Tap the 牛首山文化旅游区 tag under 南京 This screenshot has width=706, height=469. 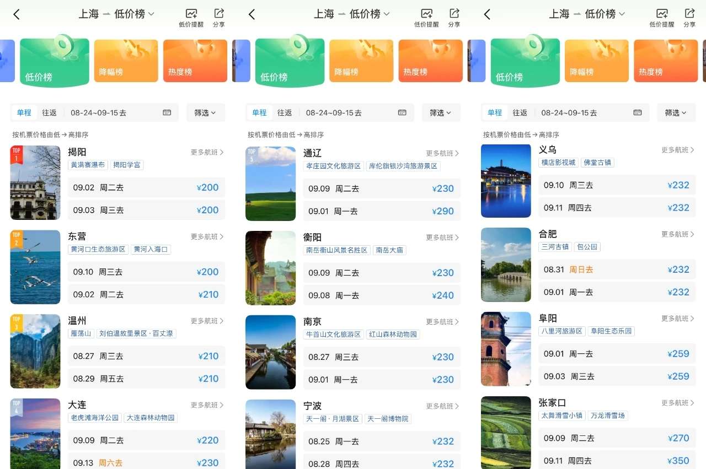[333, 335]
